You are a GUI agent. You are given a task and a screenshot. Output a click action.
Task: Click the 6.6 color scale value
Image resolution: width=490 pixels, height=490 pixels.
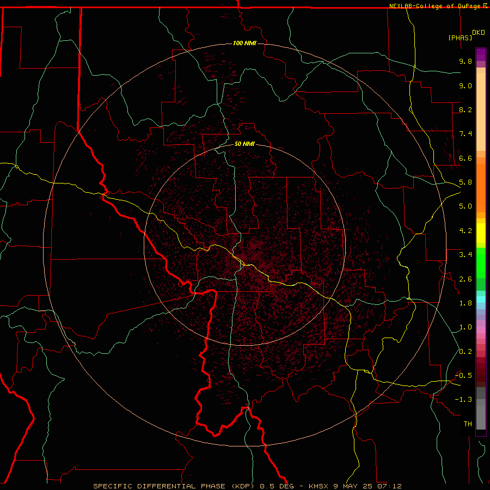pos(465,158)
